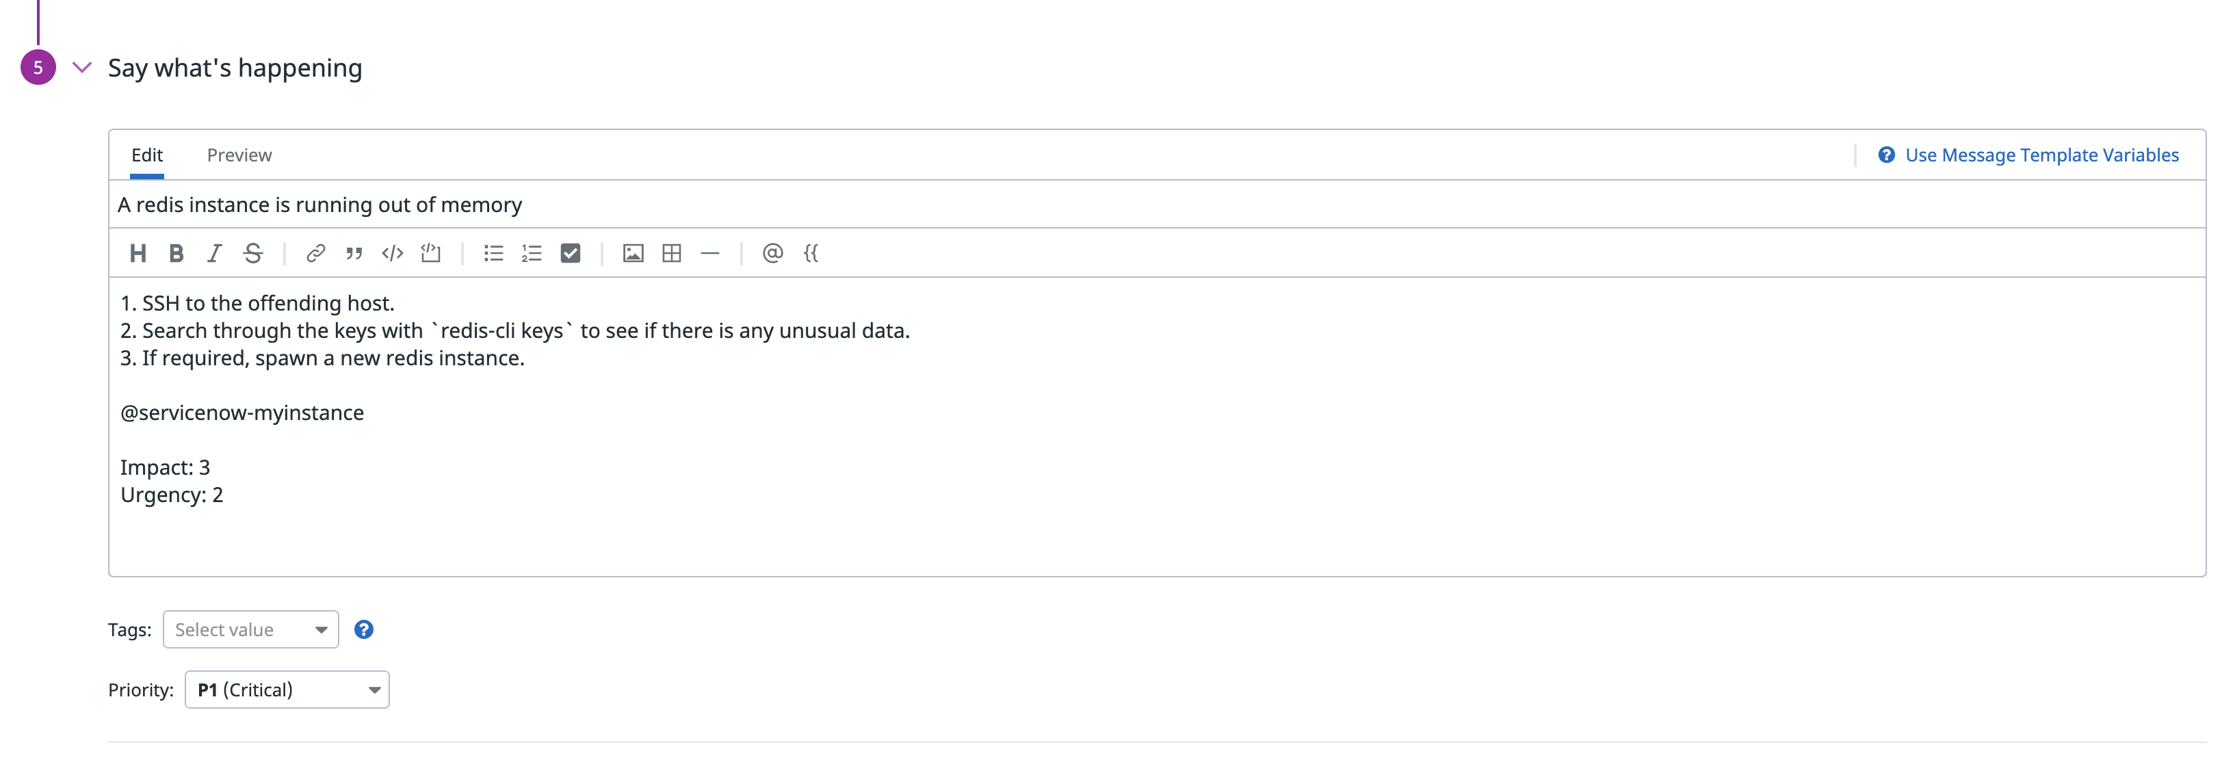2222x773 pixels.
Task: Click the Heading formatting icon
Action: pyautogui.click(x=137, y=253)
